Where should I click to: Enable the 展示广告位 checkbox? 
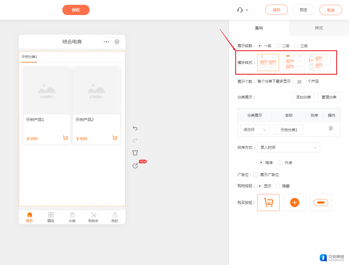click(x=256, y=175)
